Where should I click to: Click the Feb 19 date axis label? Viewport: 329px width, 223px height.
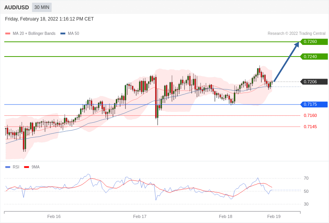click(x=274, y=216)
